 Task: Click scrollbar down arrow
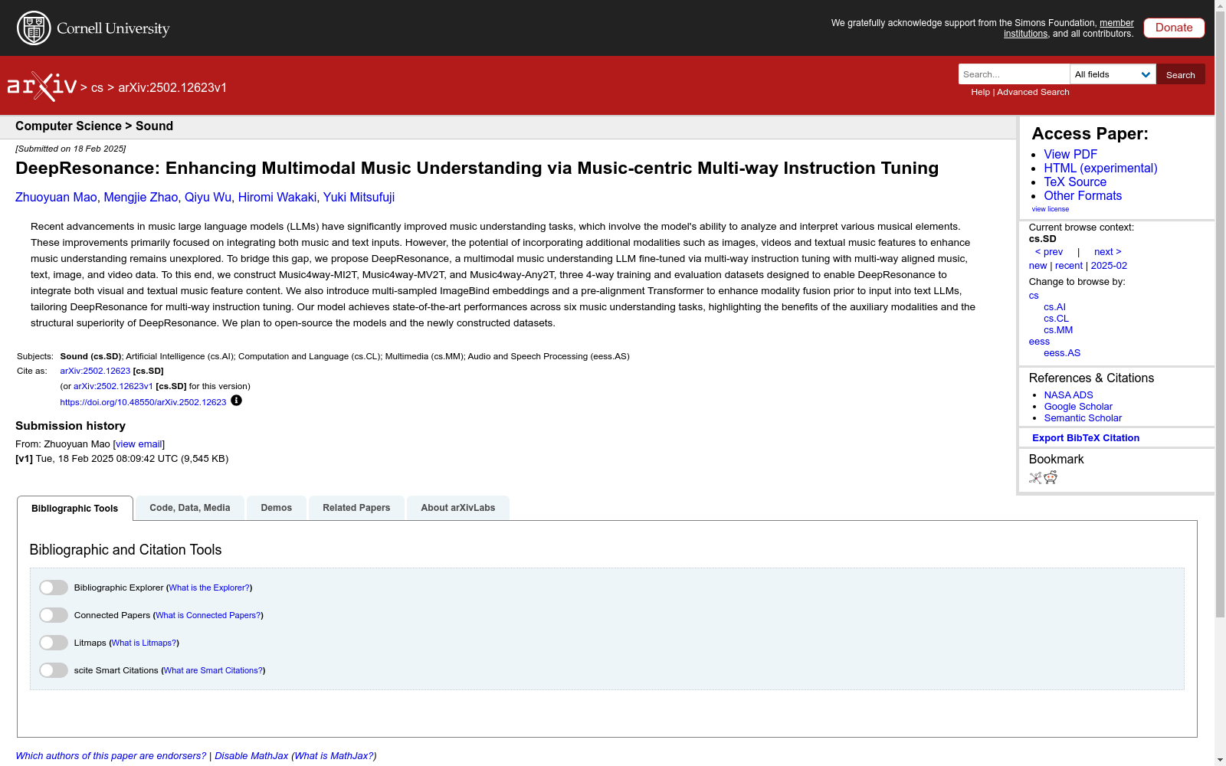pos(1220,760)
